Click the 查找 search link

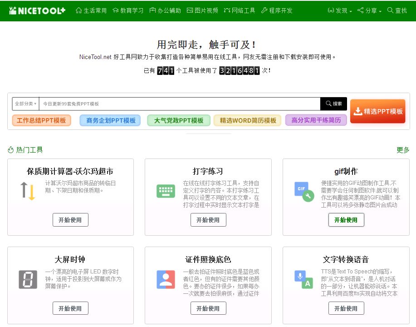pyautogui.click(x=397, y=10)
